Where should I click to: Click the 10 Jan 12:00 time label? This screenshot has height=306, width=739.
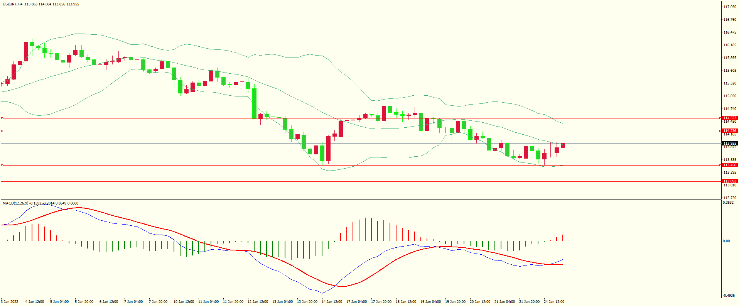pyautogui.click(x=184, y=302)
